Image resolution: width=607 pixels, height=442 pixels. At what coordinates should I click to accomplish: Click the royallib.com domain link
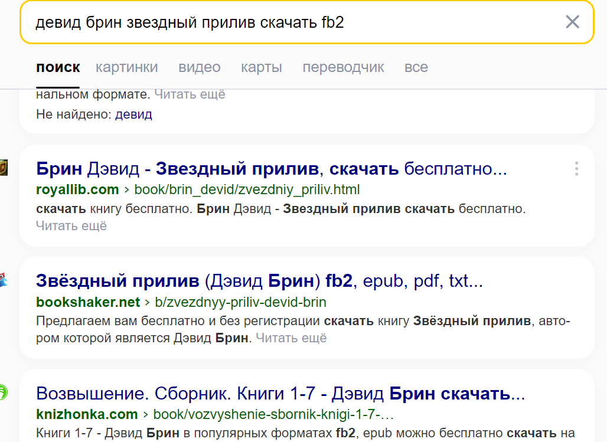point(77,189)
